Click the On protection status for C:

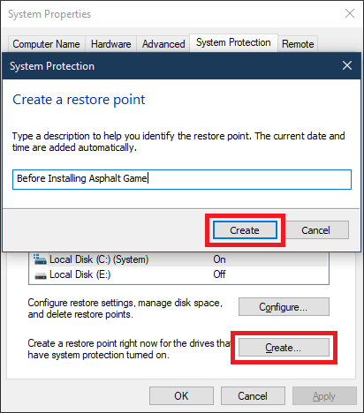click(x=219, y=259)
